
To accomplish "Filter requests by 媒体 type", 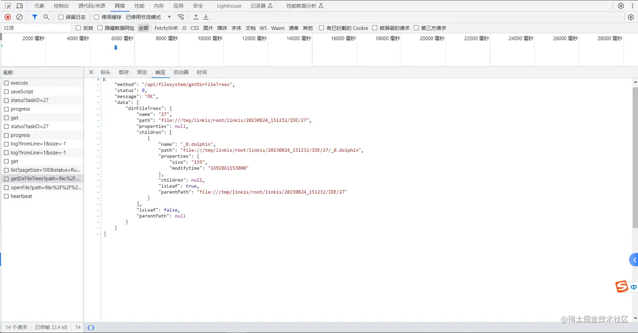I will (222, 28).
